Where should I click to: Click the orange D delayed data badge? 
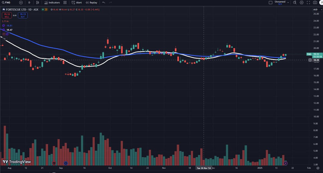(x=46, y=9)
